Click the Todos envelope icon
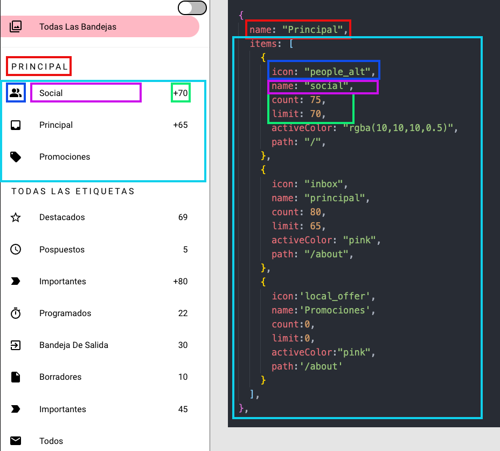 coord(16,441)
